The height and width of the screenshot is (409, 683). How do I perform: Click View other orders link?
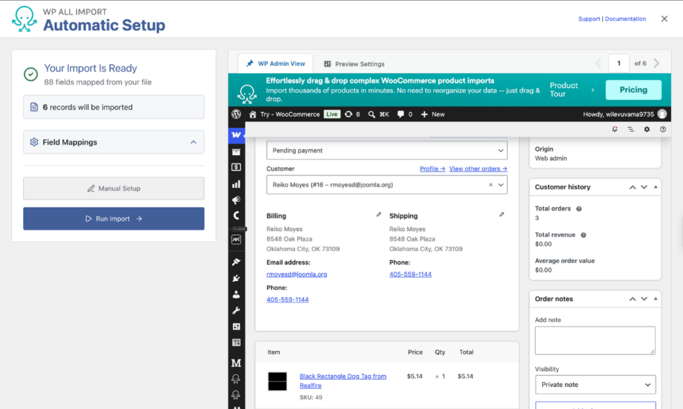pos(478,169)
